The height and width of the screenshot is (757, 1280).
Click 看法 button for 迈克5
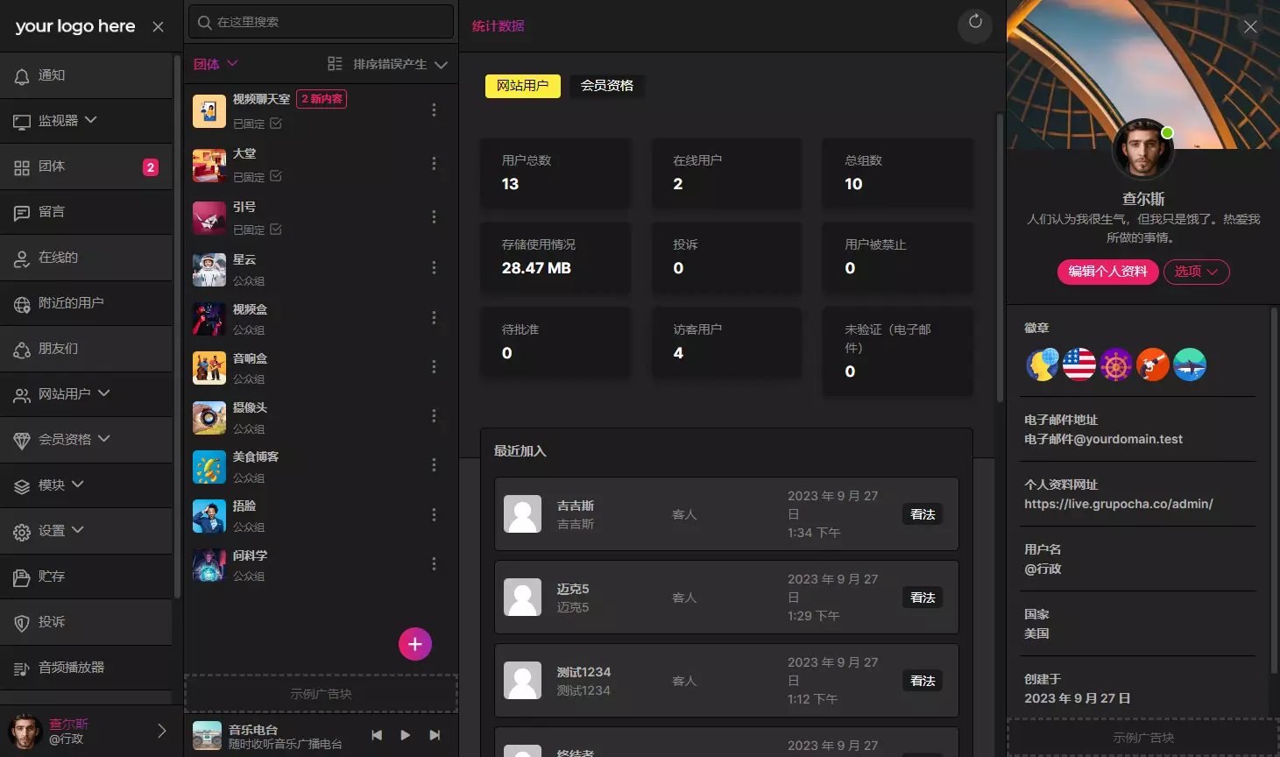pos(923,598)
